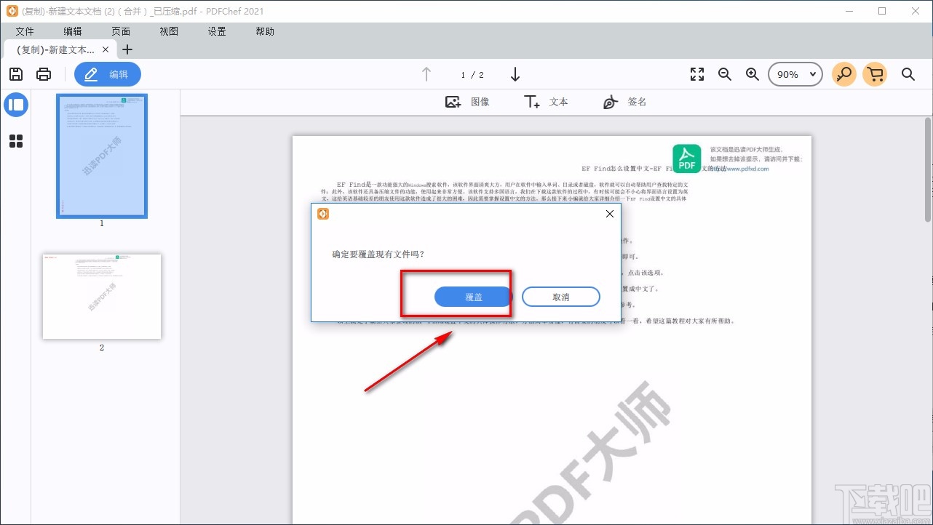This screenshot has width=933, height=525.
Task: Select the page 2 thumbnail
Action: pos(101,296)
